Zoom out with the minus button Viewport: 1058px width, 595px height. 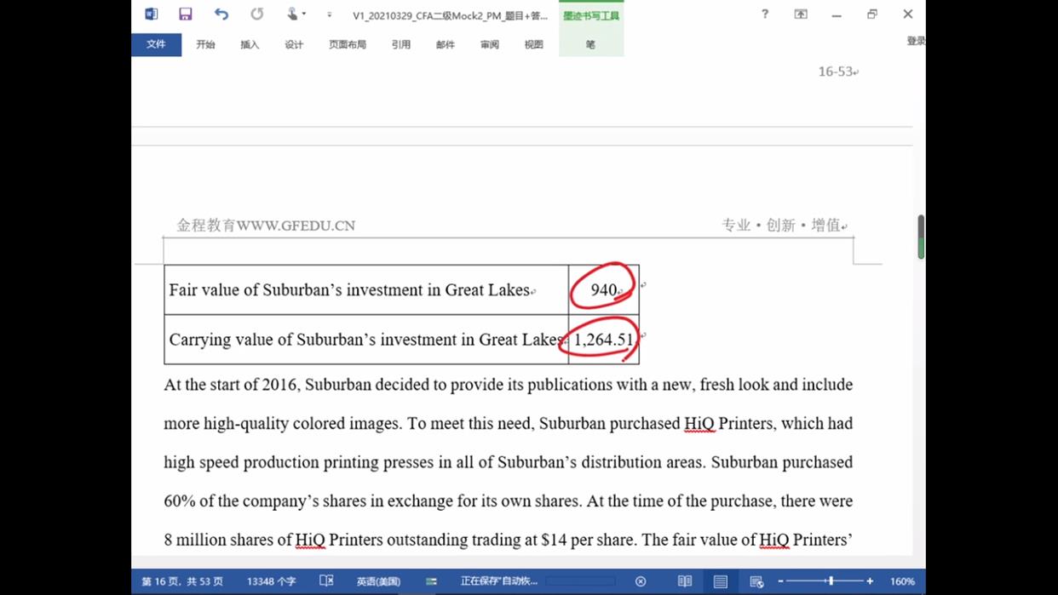point(780,581)
